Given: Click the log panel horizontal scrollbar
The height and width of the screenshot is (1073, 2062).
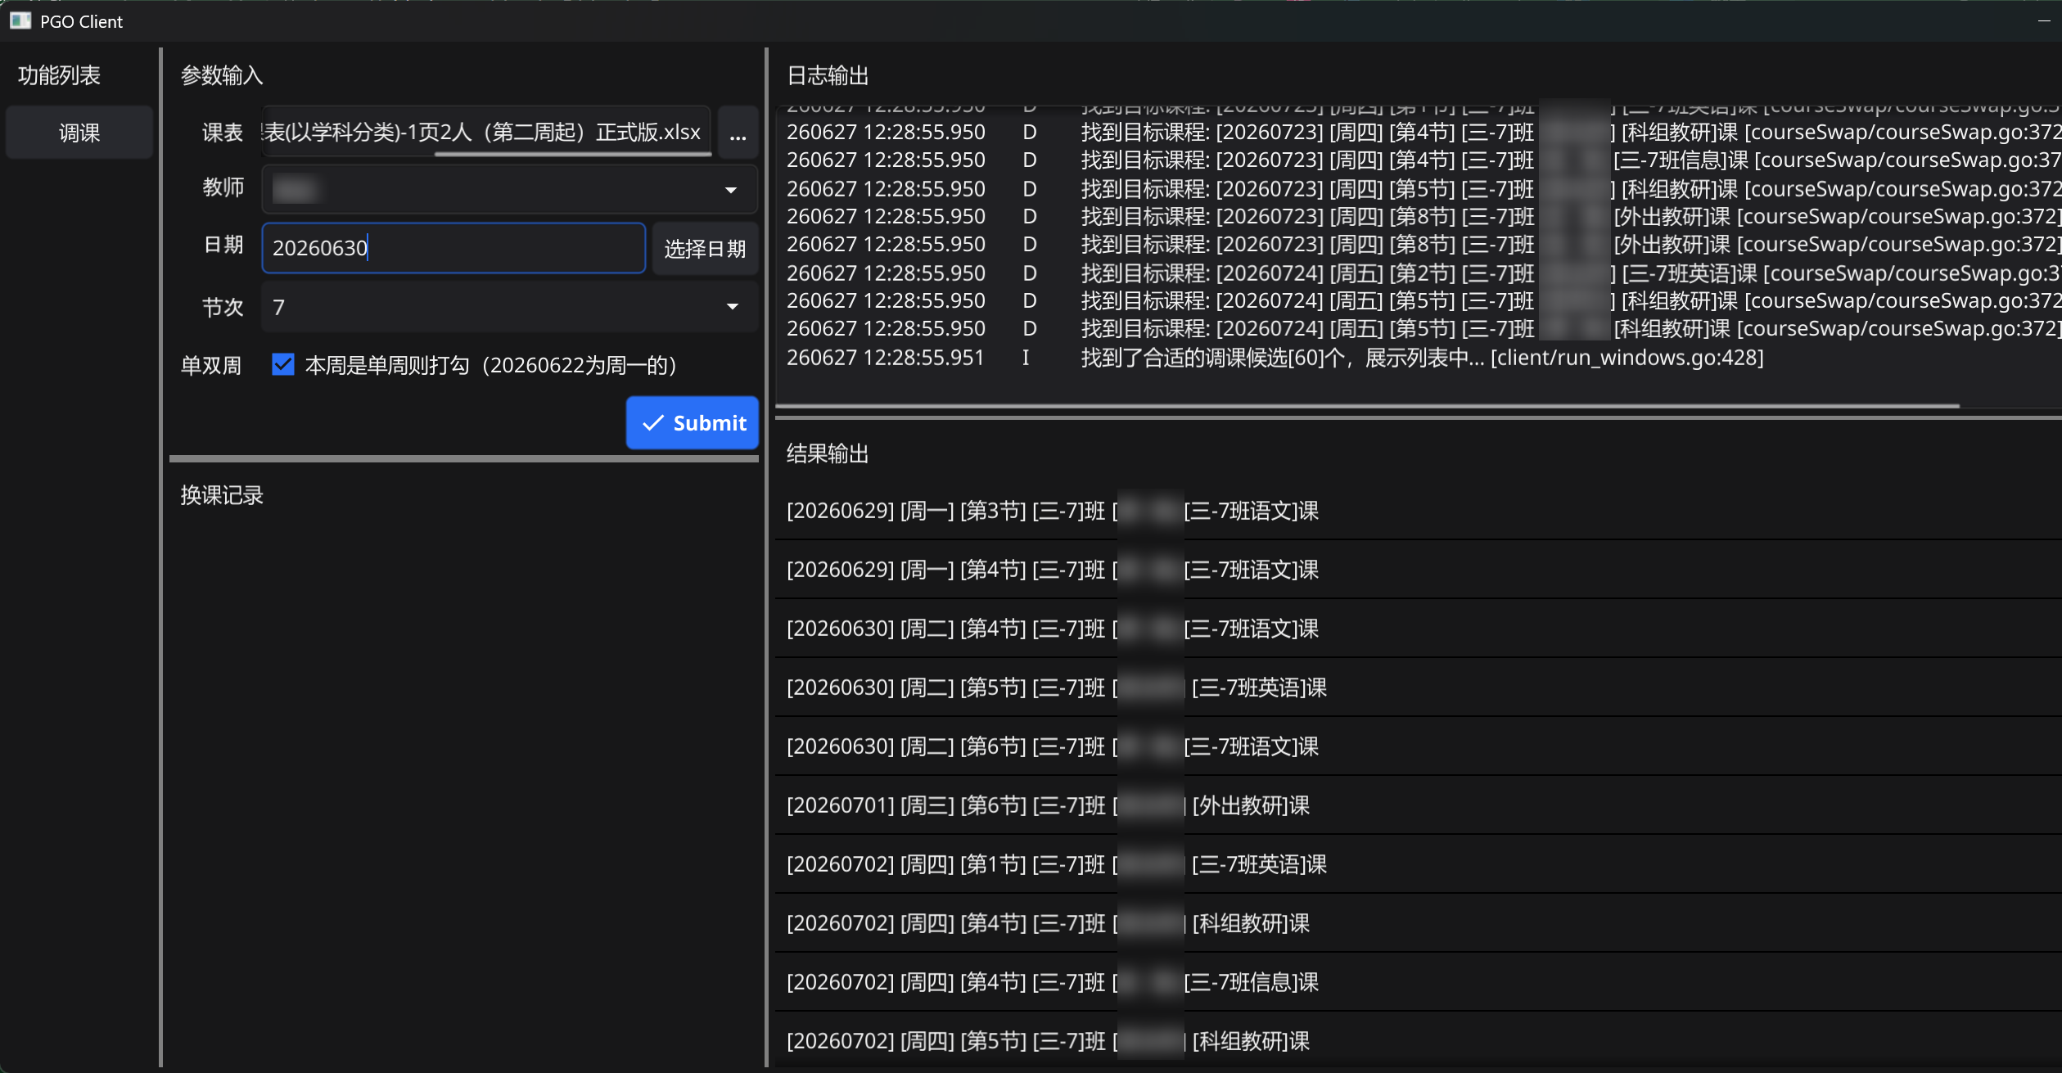Looking at the screenshot, I should point(1367,405).
